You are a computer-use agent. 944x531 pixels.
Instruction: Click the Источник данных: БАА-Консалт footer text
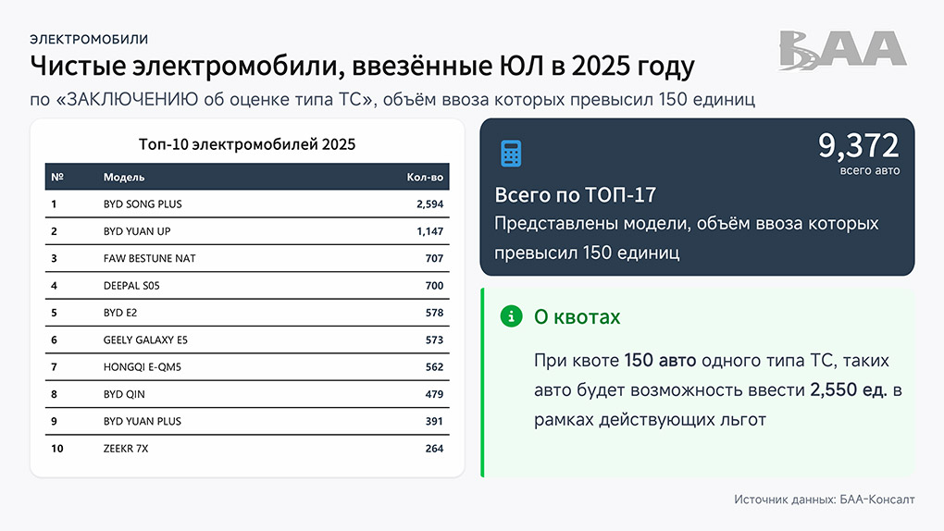pyautogui.click(x=824, y=500)
